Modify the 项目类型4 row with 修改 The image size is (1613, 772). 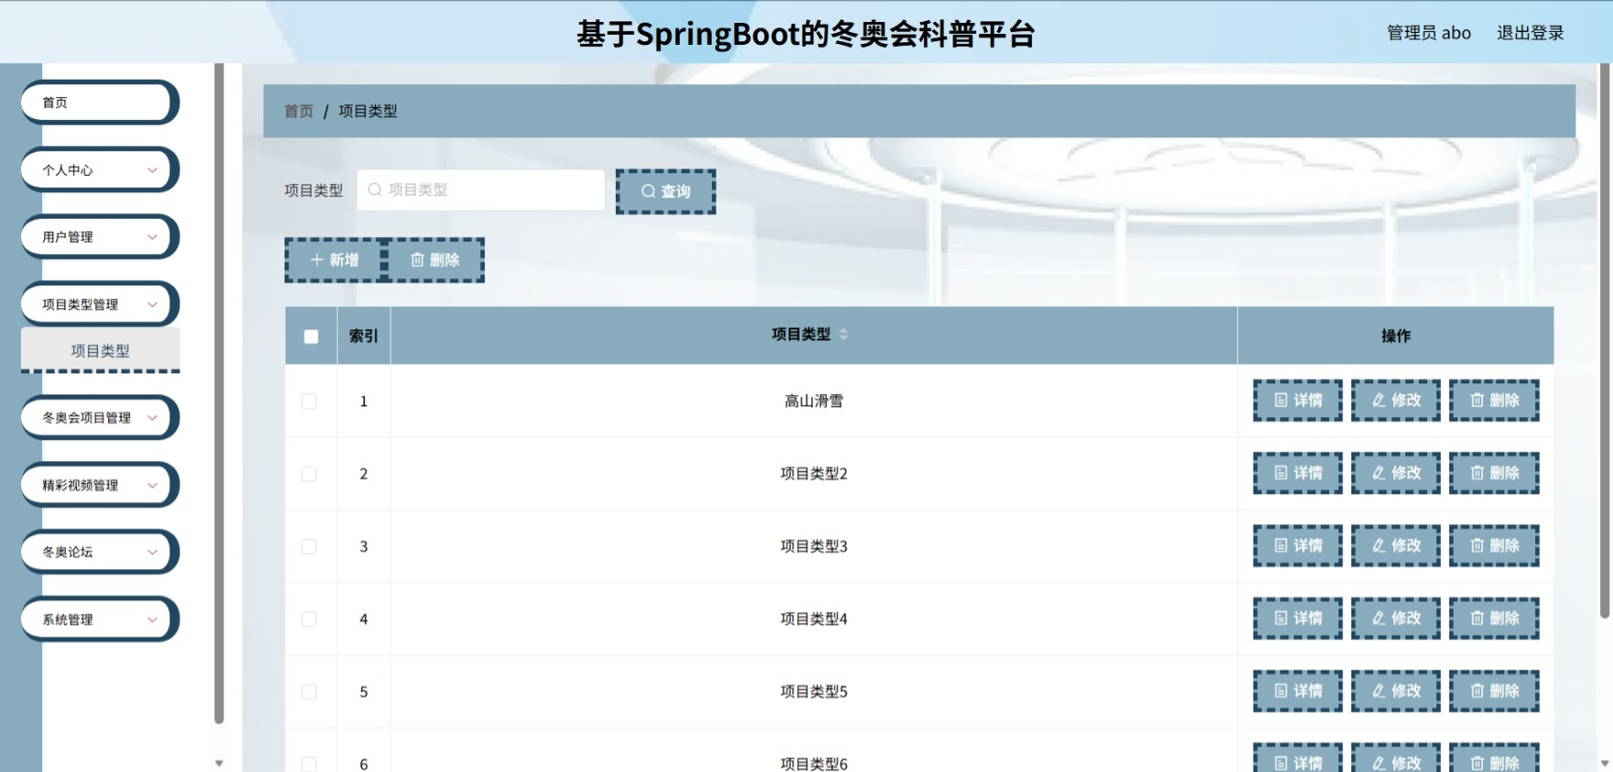coord(1395,618)
